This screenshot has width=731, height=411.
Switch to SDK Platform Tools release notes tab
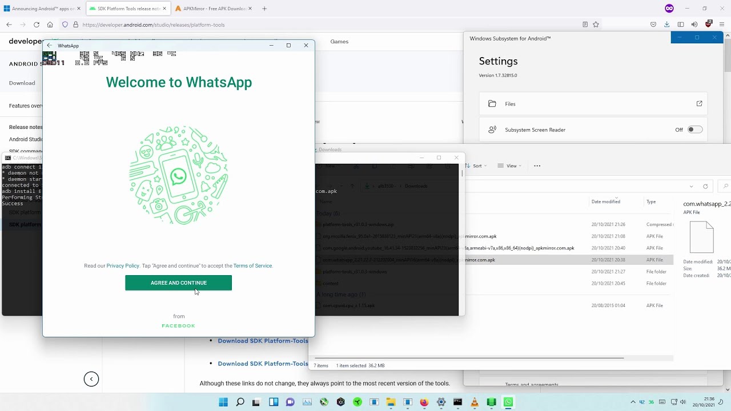click(128, 9)
